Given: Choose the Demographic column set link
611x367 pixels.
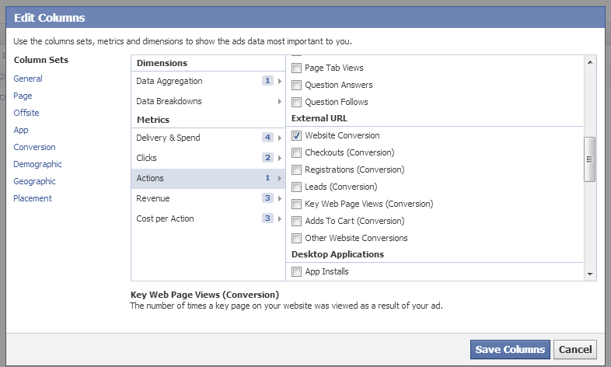Looking at the screenshot, I should (37, 164).
